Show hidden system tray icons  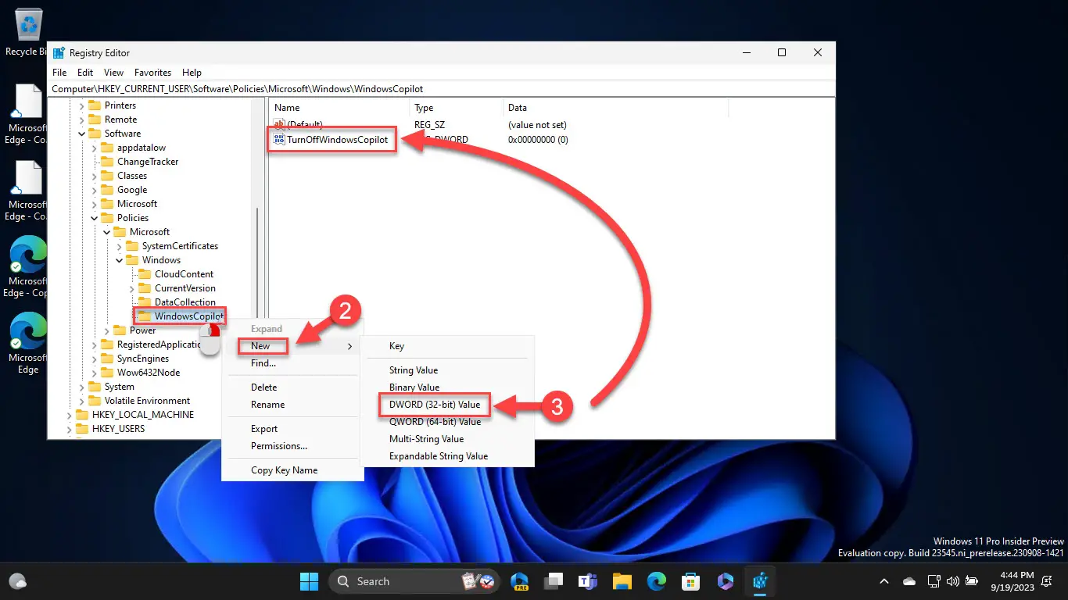884,581
